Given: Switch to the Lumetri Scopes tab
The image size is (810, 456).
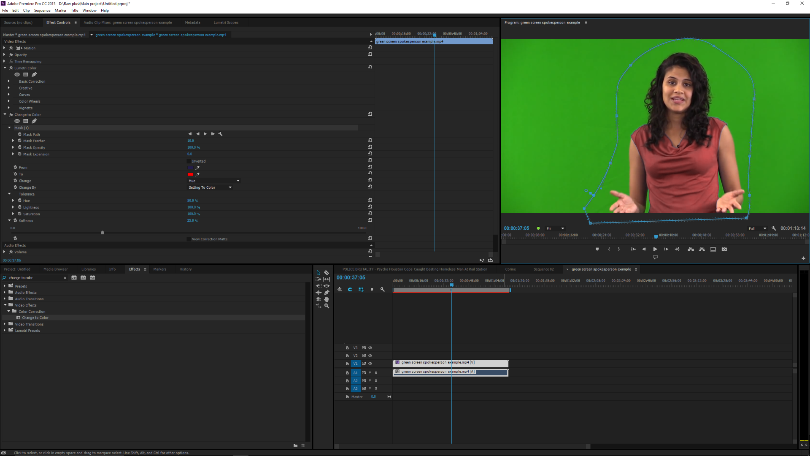Looking at the screenshot, I should click(226, 22).
